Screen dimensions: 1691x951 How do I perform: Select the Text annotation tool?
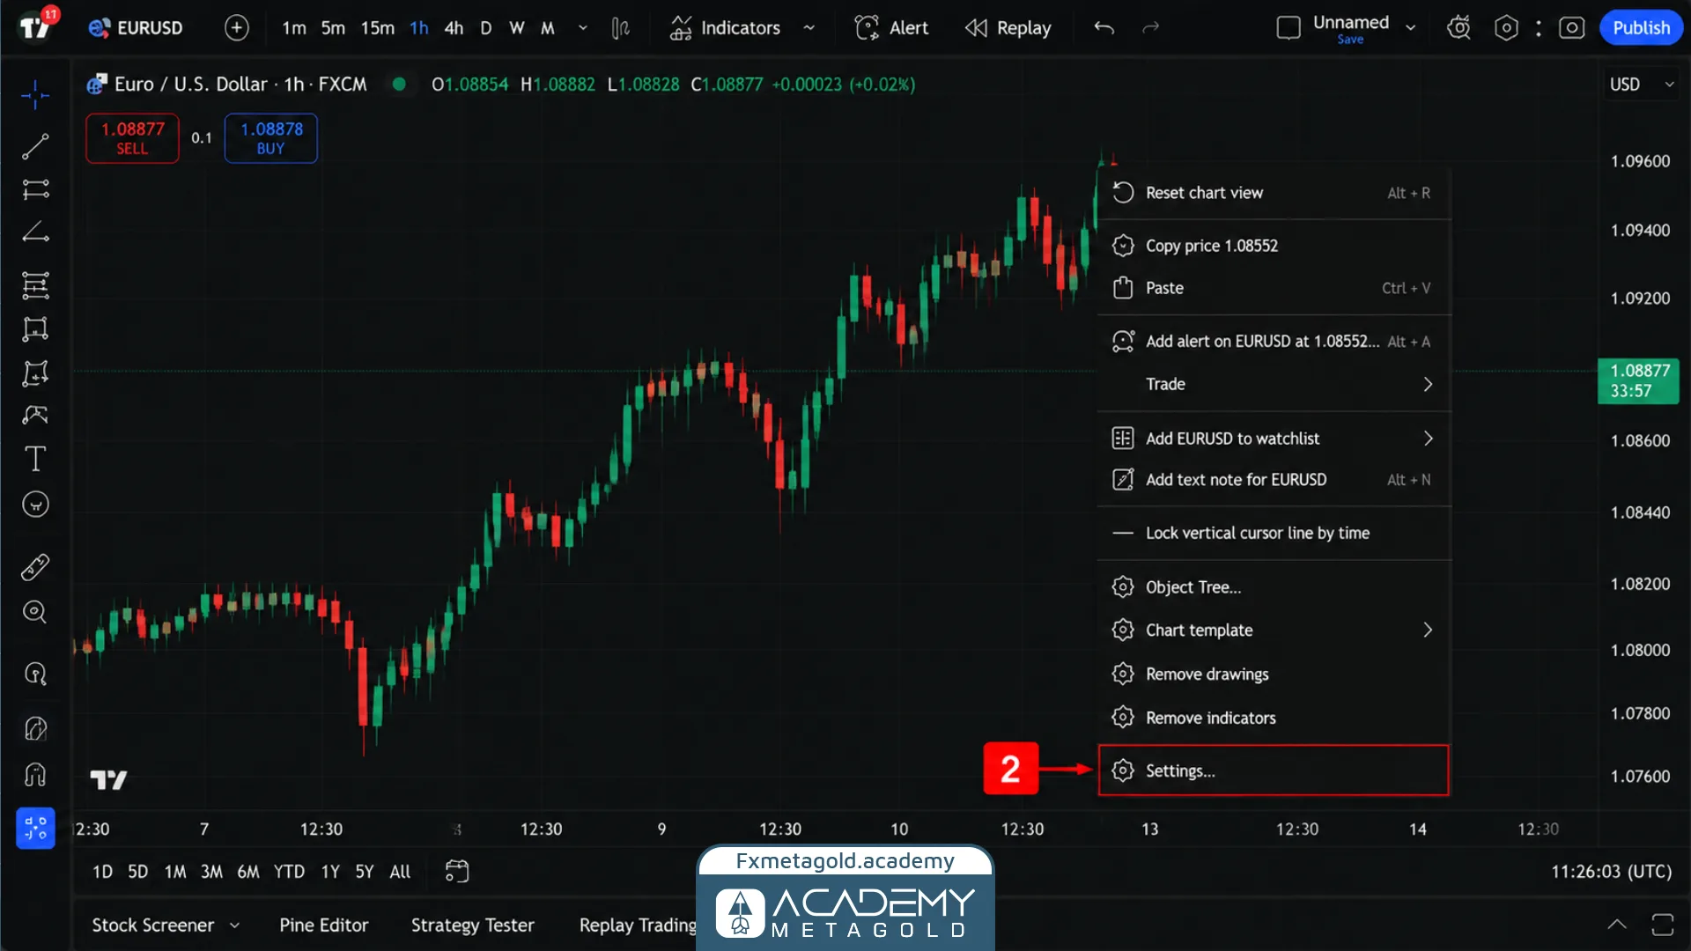click(35, 459)
